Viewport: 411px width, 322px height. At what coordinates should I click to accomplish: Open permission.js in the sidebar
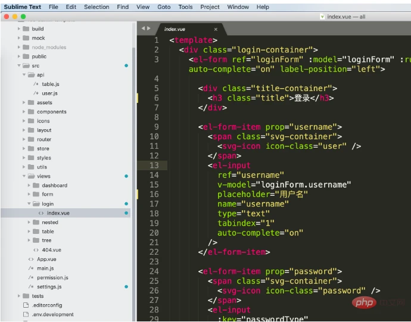52,277
